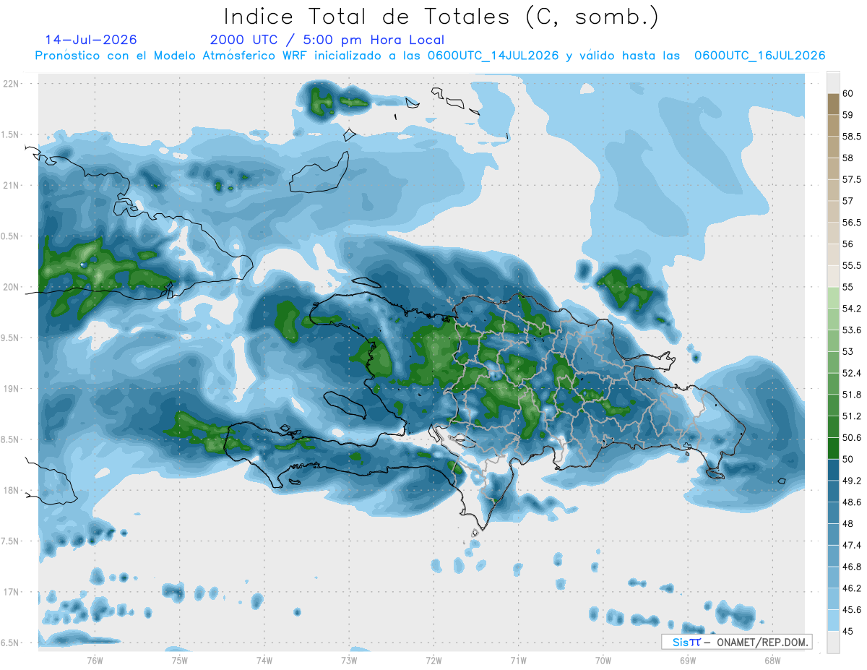867x670 pixels.
Task: Click the legend value "45.6"
Action: click(x=852, y=610)
